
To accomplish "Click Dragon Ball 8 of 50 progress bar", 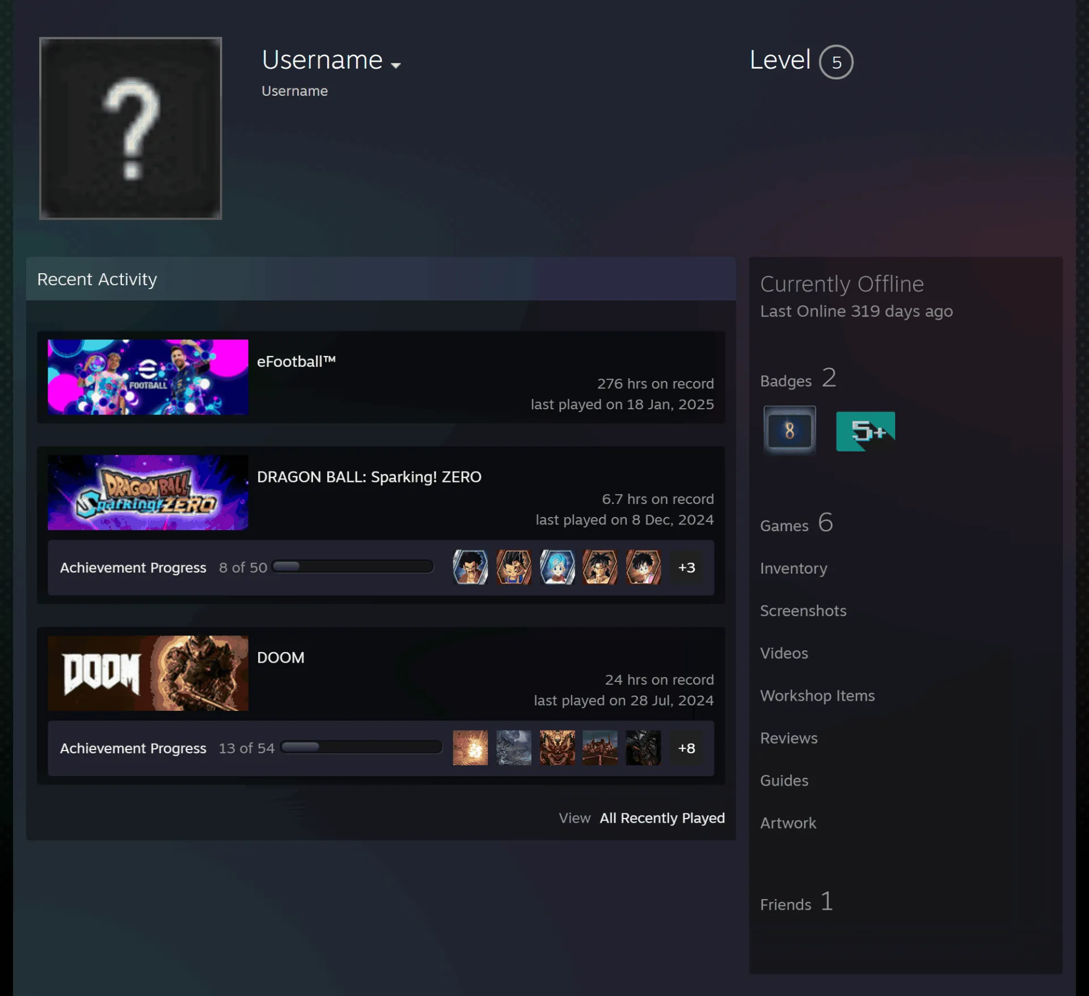I will (x=353, y=566).
